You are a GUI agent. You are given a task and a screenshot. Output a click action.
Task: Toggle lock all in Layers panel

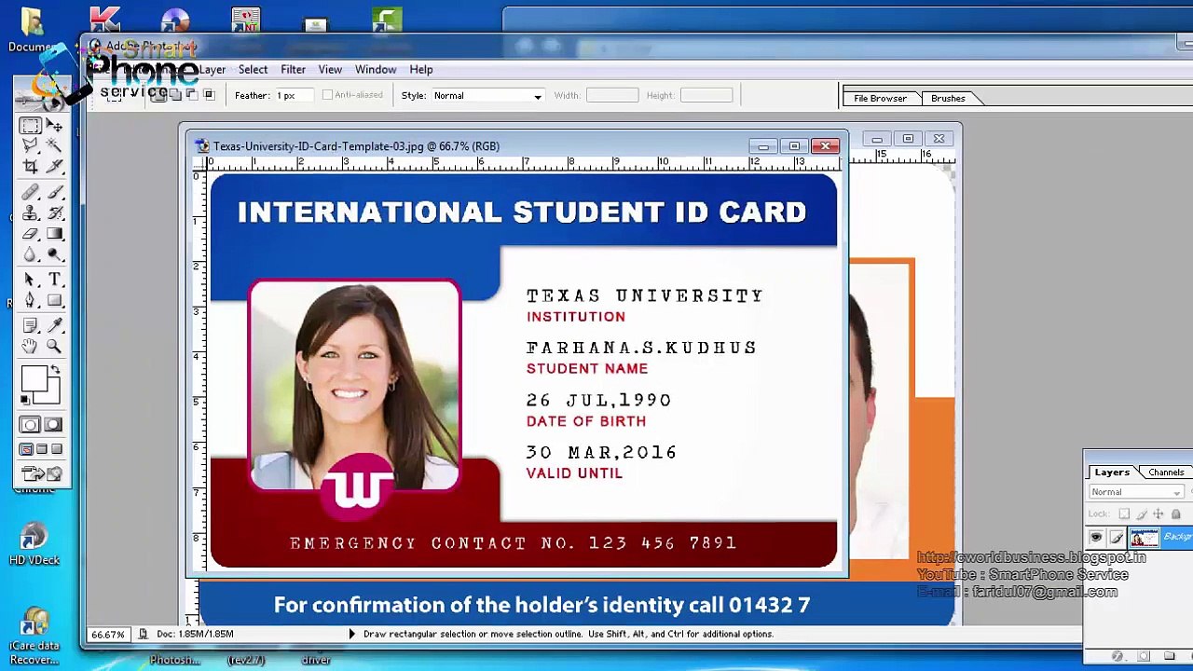pyautogui.click(x=1175, y=514)
